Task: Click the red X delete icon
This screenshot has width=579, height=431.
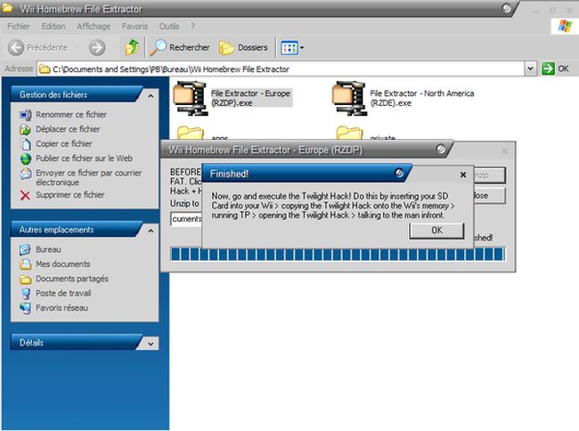Action: coord(25,195)
